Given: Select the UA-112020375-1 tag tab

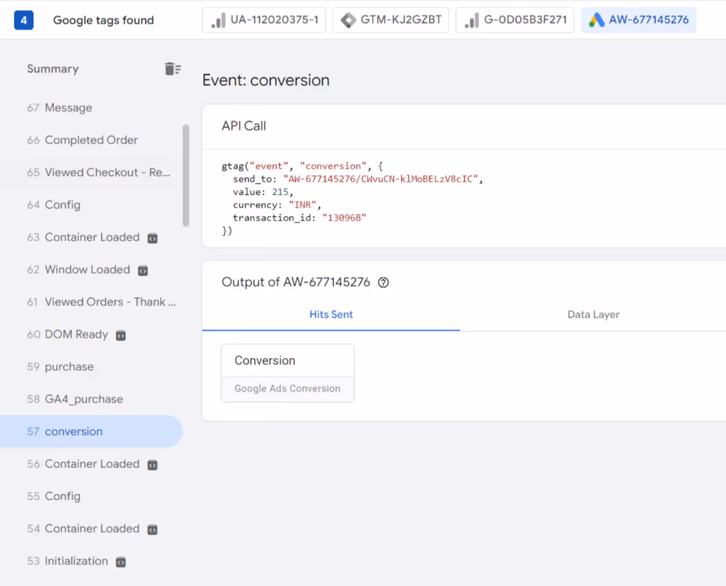Looking at the screenshot, I should click(264, 20).
